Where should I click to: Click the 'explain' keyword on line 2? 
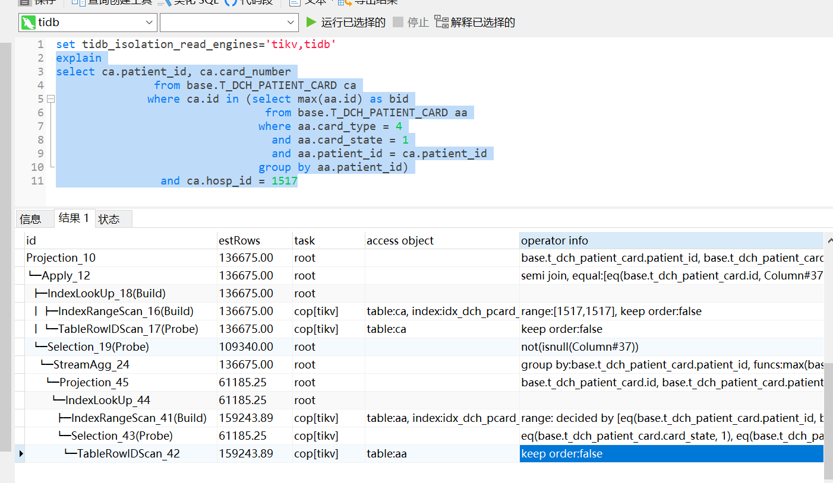(x=78, y=58)
